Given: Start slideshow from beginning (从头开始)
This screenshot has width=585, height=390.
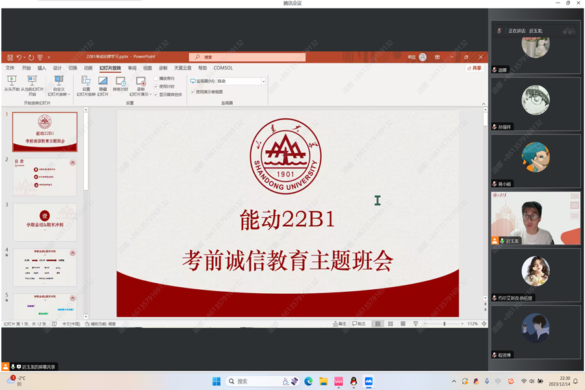Looking at the screenshot, I should [x=12, y=84].
